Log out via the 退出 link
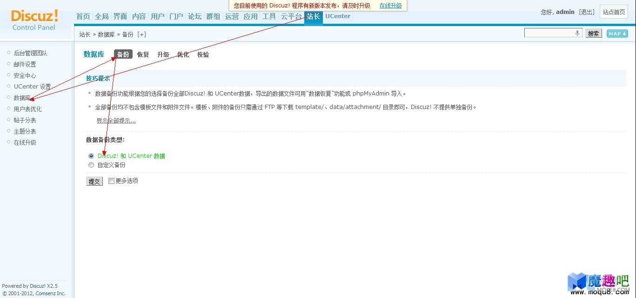This screenshot has width=636, height=298. click(587, 12)
